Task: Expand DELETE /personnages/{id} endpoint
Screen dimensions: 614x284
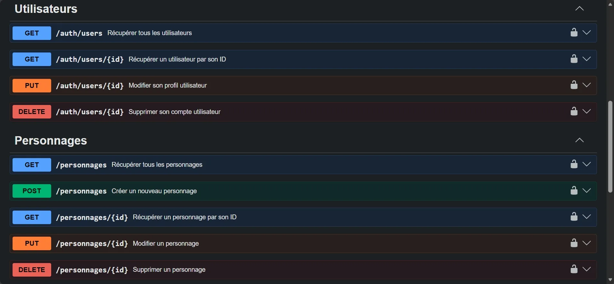Action: (588, 269)
